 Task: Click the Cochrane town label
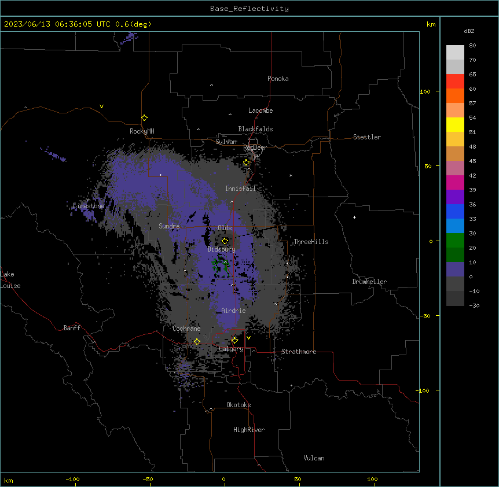186,329
